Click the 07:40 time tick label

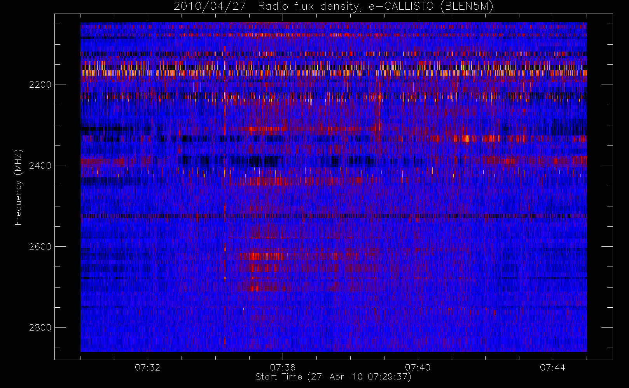coord(418,367)
